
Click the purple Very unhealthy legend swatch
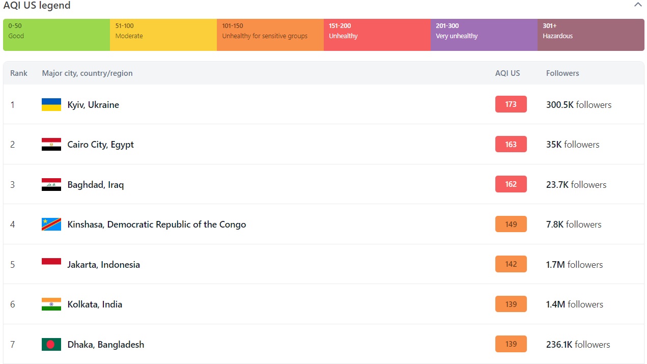pyautogui.click(x=484, y=35)
